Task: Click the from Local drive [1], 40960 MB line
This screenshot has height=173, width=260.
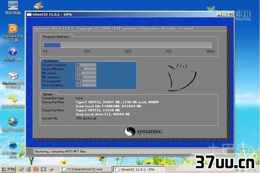Action: tap(103, 114)
